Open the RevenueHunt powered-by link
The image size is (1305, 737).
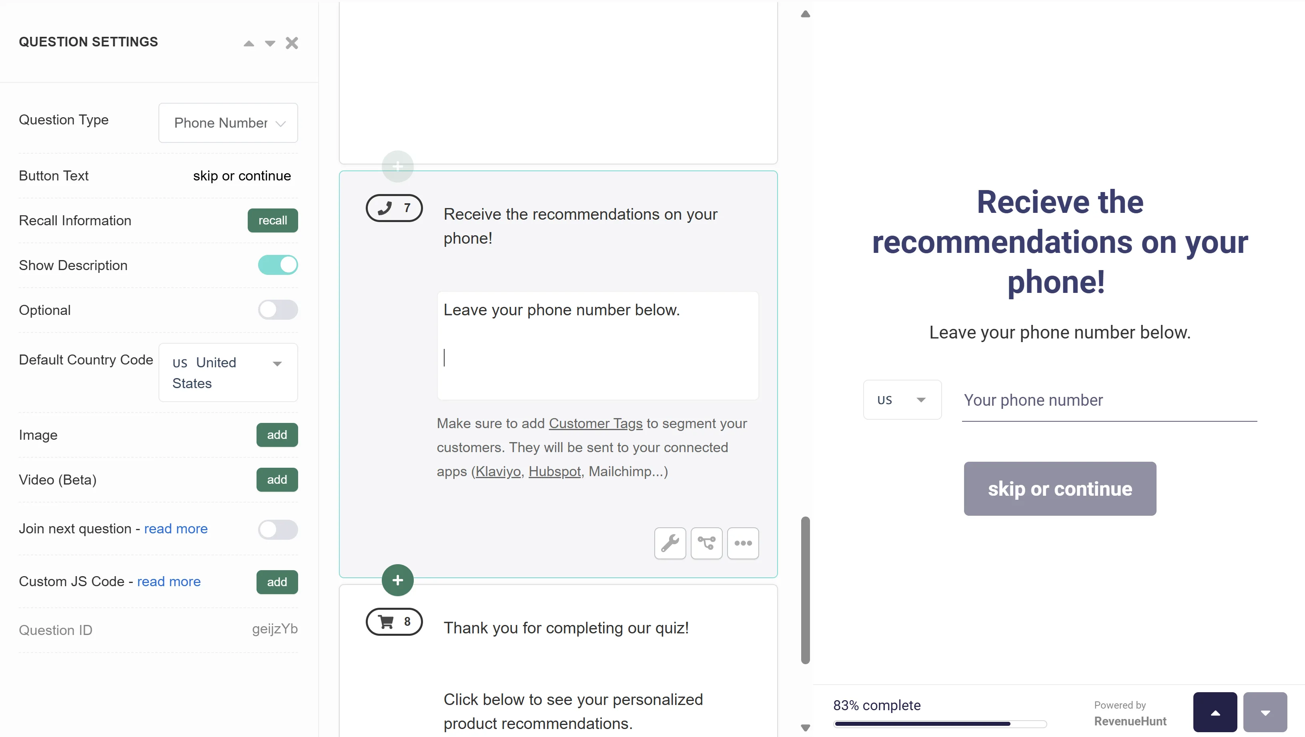1130,721
